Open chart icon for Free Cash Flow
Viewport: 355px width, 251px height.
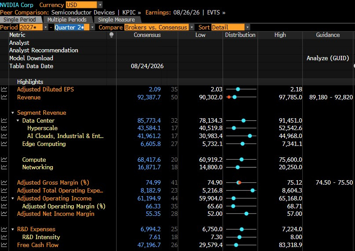pyautogui.click(x=4, y=245)
